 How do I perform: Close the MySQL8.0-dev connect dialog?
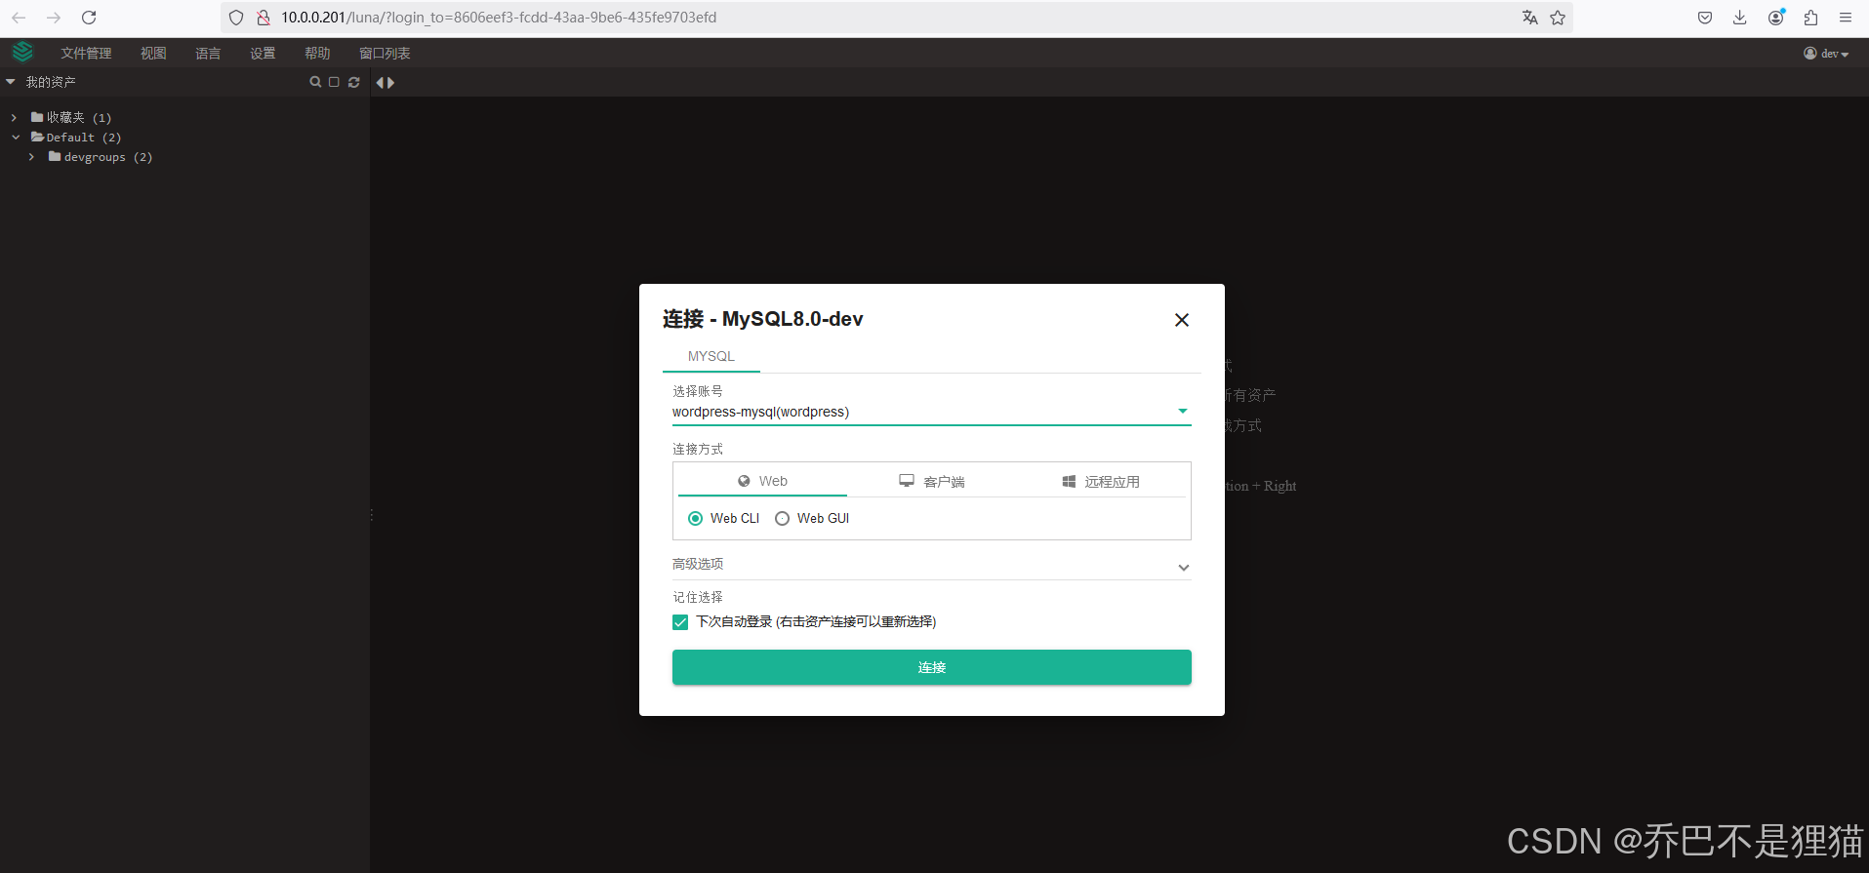click(1182, 320)
